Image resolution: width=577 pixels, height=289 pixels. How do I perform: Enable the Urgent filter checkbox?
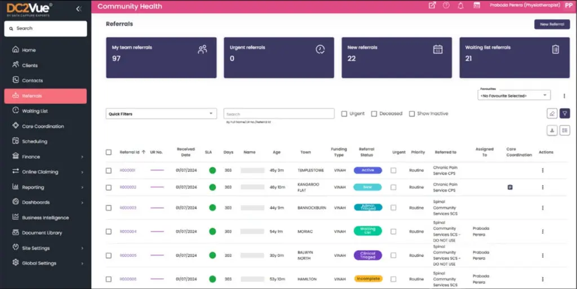[344, 114]
